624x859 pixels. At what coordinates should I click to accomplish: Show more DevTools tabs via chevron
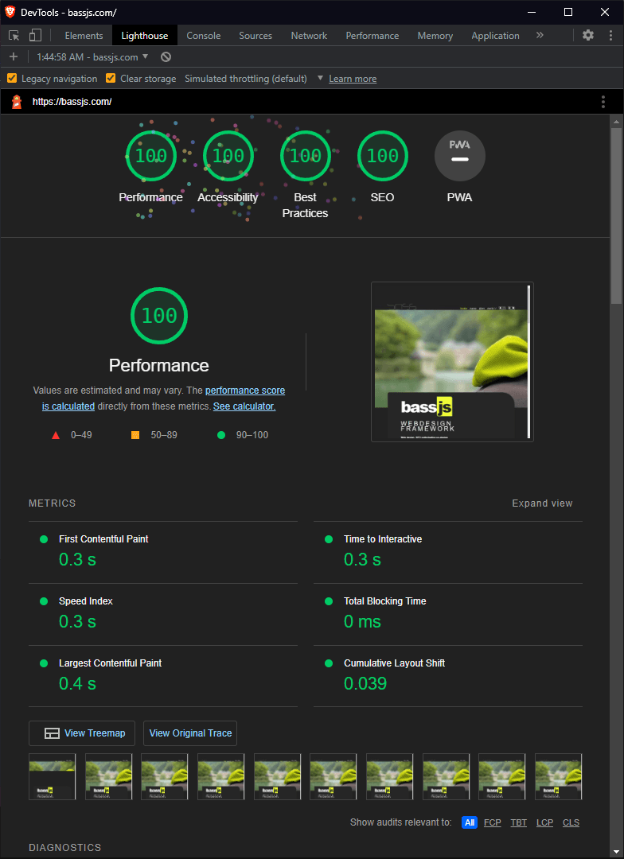point(540,35)
